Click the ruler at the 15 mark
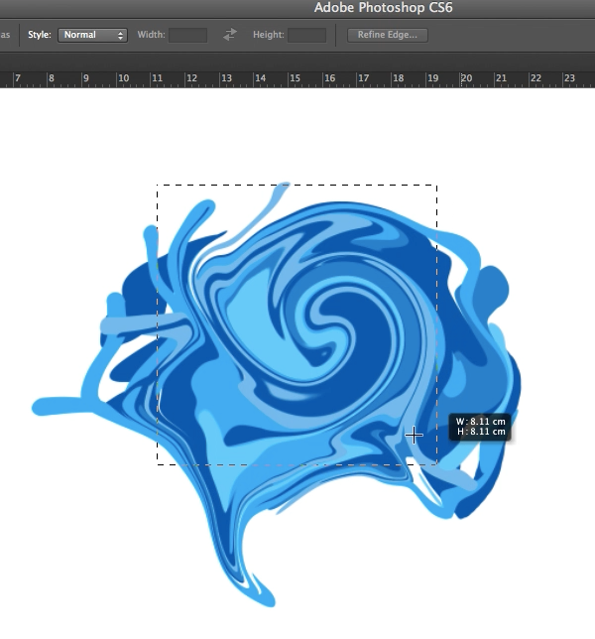 (x=295, y=77)
